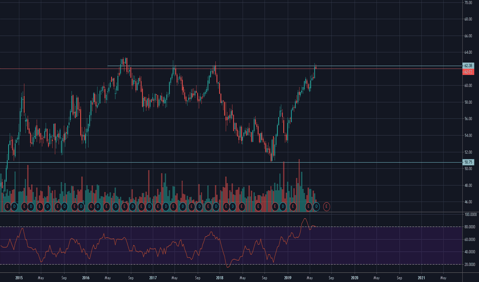Select the upper teal horizontal resistance line
The width and height of the screenshot is (479, 282).
click(284, 66)
